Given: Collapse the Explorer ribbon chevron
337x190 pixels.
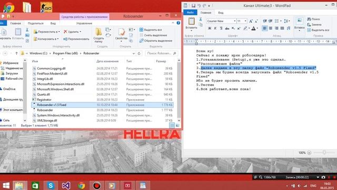Looking at the screenshot, I should click(173, 23).
